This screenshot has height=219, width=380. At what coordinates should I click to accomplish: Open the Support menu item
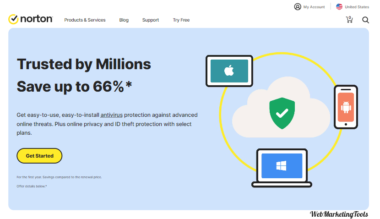151,20
